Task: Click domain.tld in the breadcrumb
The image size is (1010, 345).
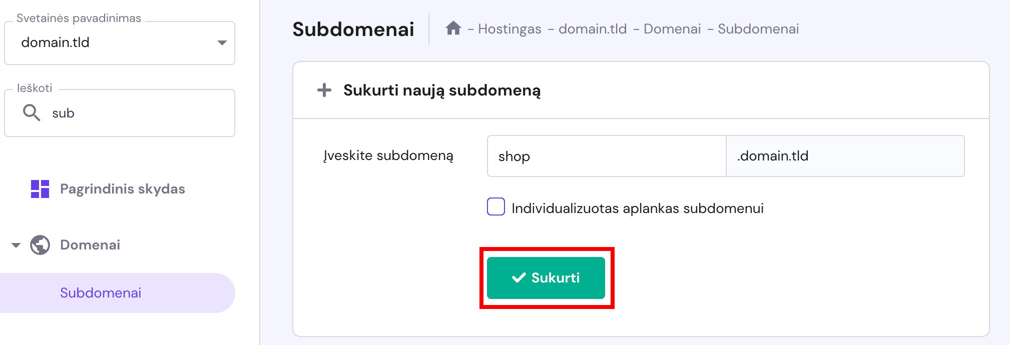Action: pos(593,28)
